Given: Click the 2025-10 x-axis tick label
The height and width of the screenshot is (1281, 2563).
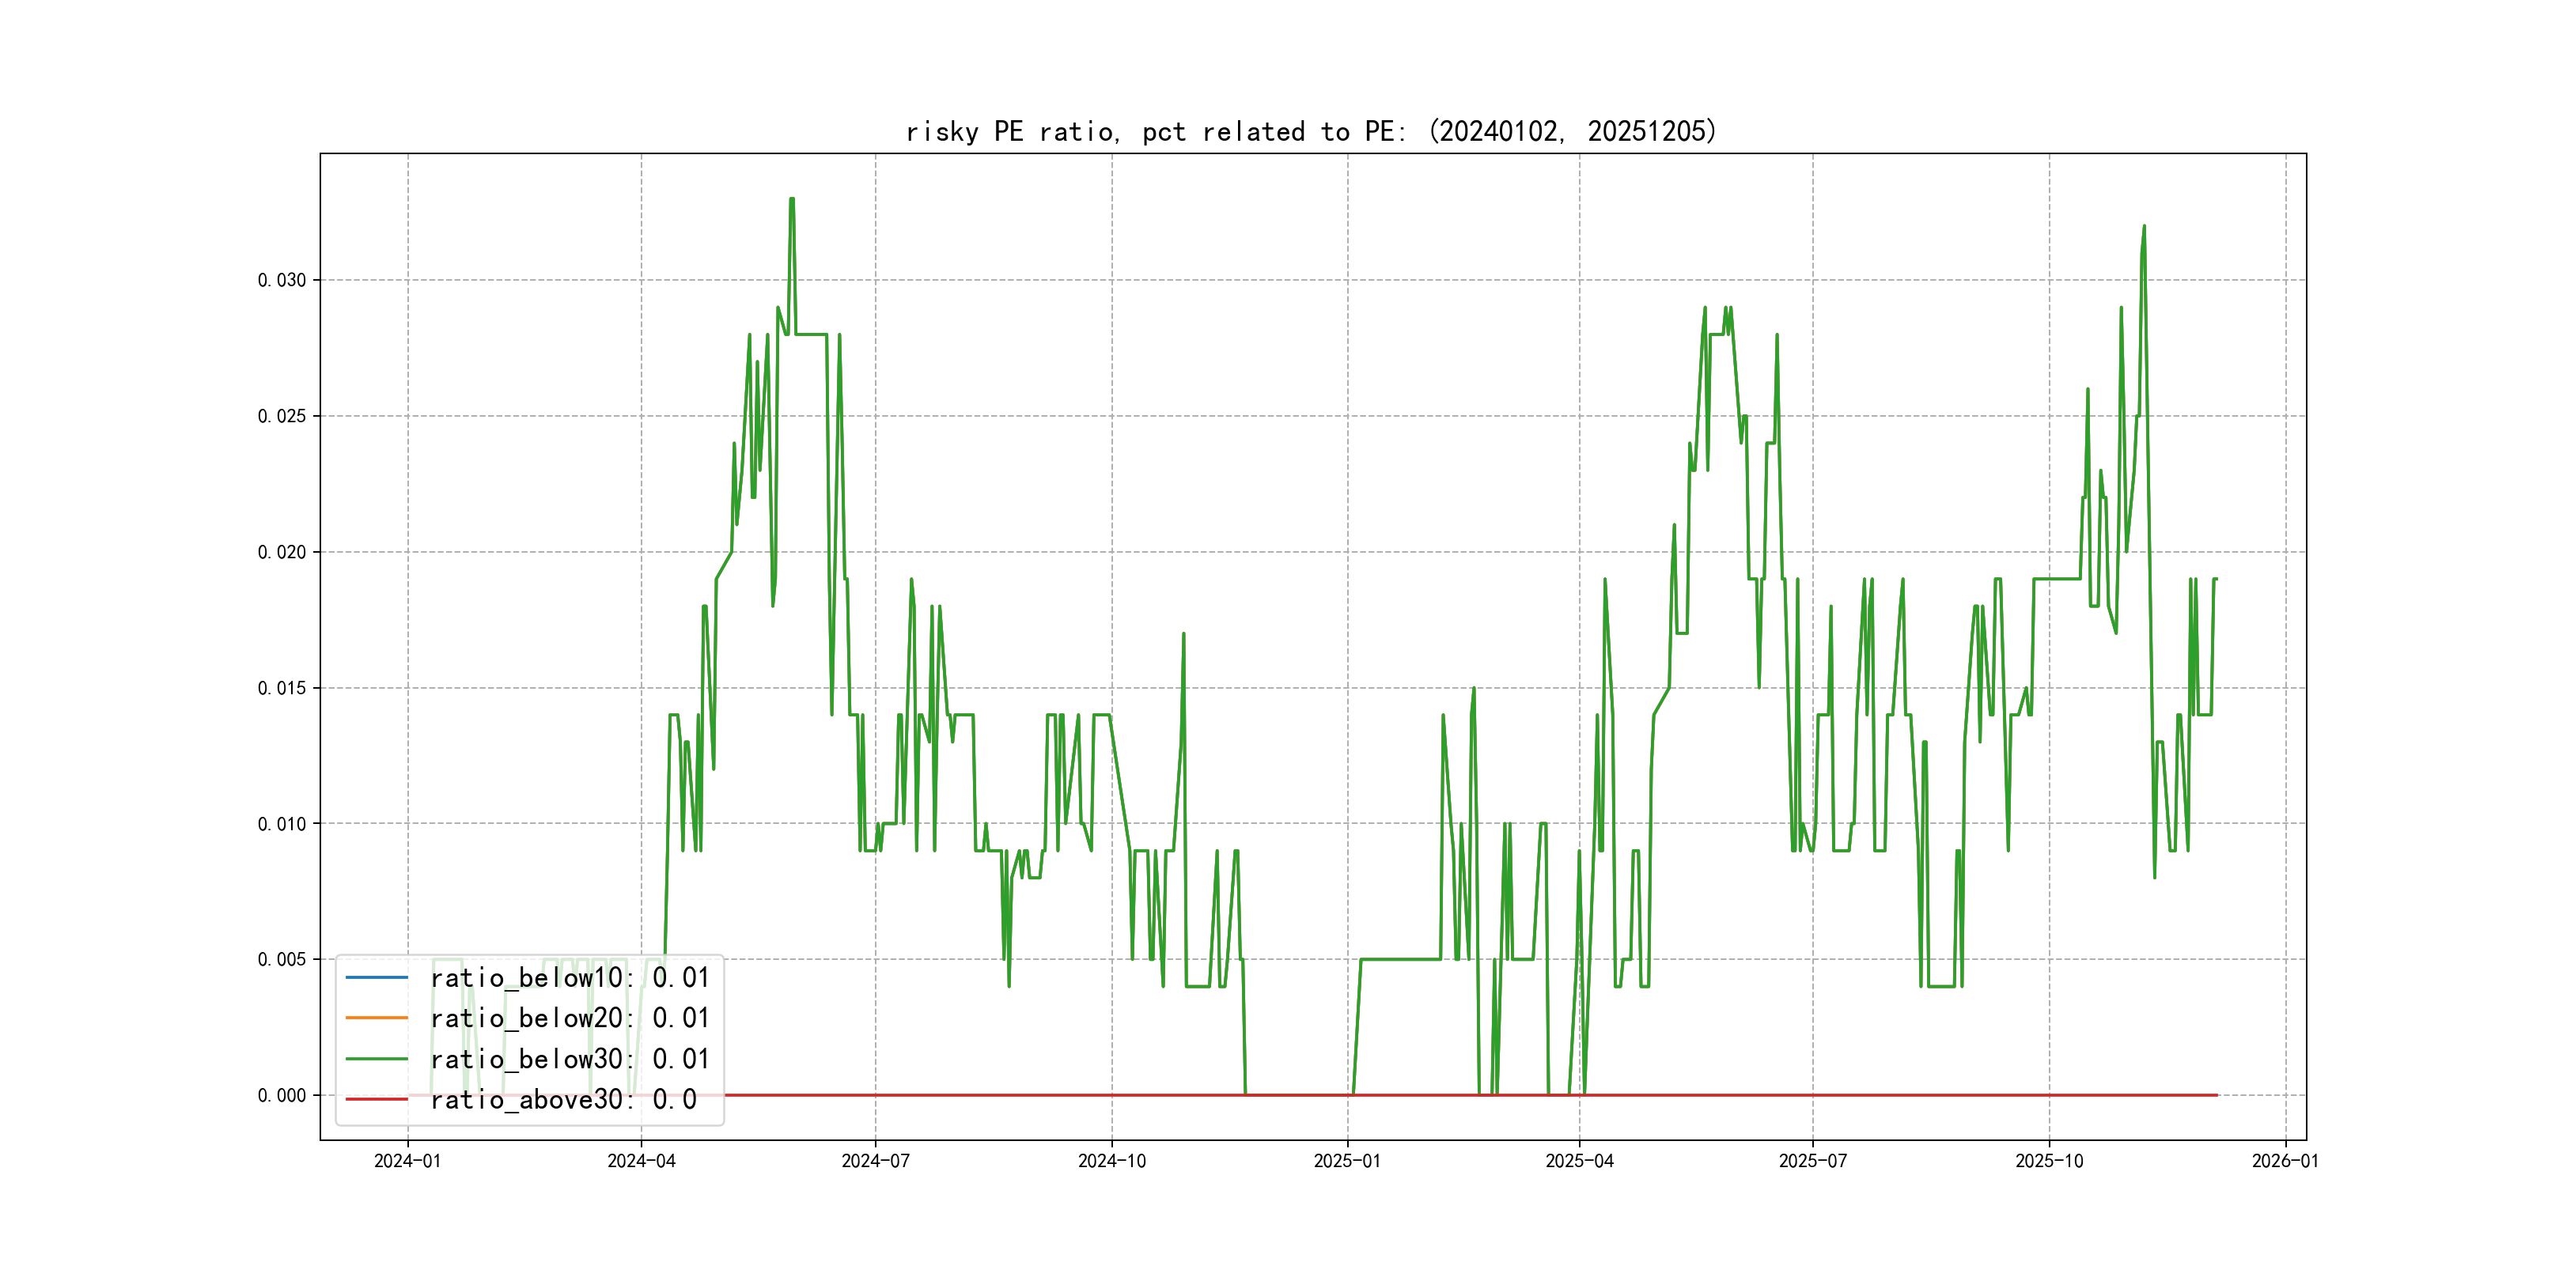Looking at the screenshot, I should pos(2049,1161).
